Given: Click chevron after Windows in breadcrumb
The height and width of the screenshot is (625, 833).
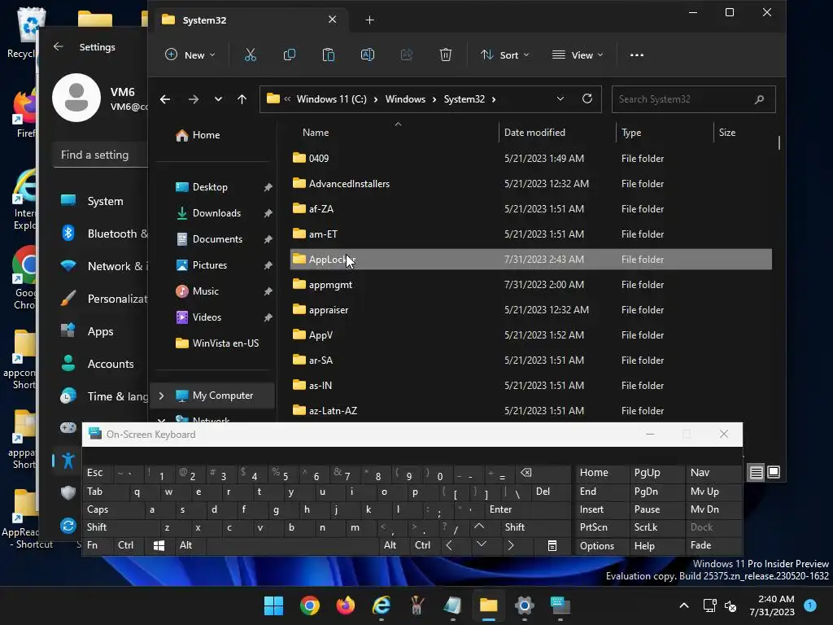Looking at the screenshot, I should point(434,99).
